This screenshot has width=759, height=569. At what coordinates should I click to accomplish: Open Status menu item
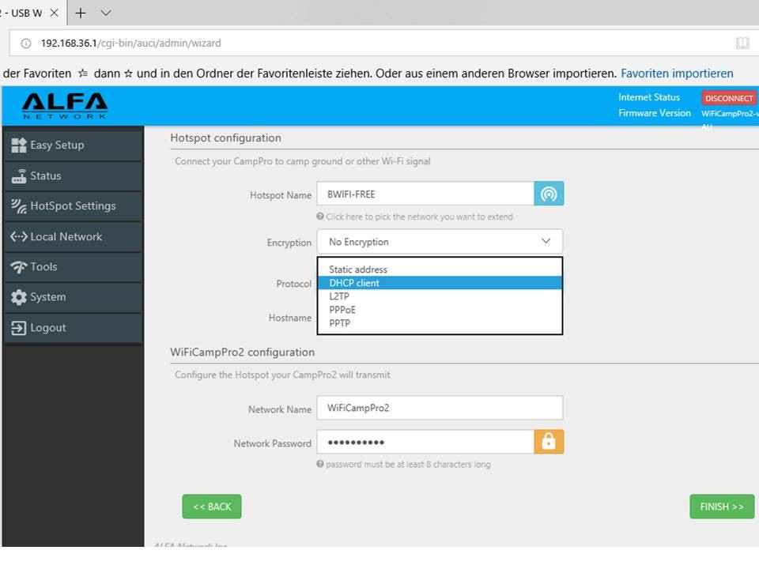tap(73, 176)
